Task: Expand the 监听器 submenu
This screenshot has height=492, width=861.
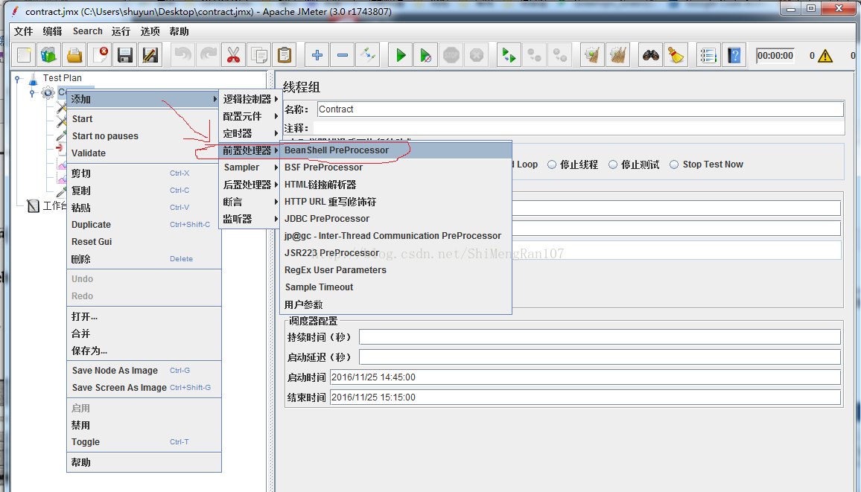Action: point(250,219)
